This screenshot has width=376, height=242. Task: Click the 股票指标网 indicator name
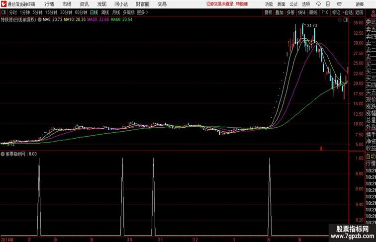click(15, 154)
